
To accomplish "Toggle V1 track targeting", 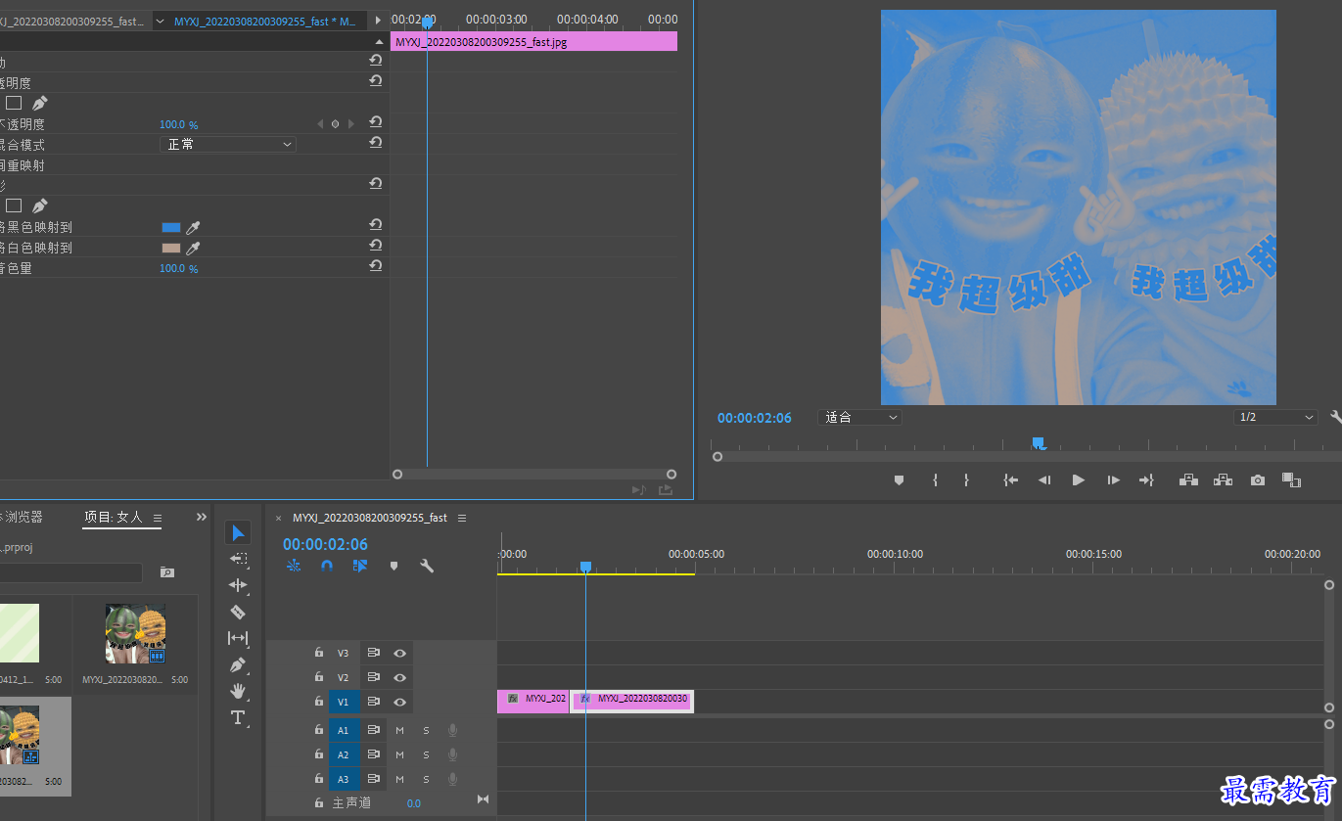I will pos(344,702).
